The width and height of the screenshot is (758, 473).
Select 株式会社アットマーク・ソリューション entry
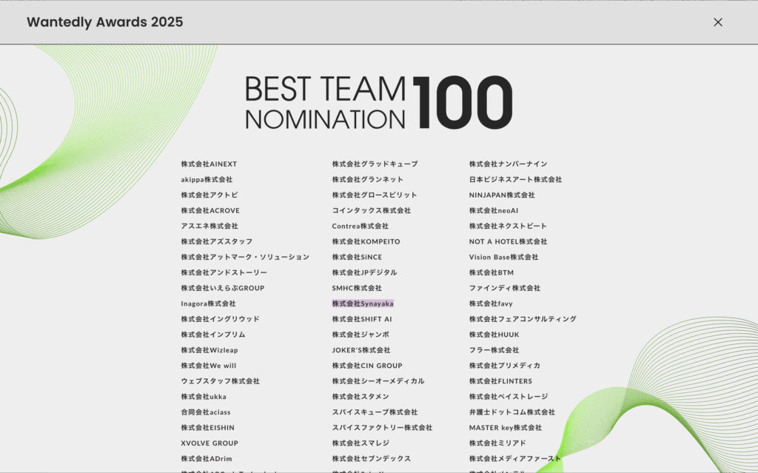(245, 257)
